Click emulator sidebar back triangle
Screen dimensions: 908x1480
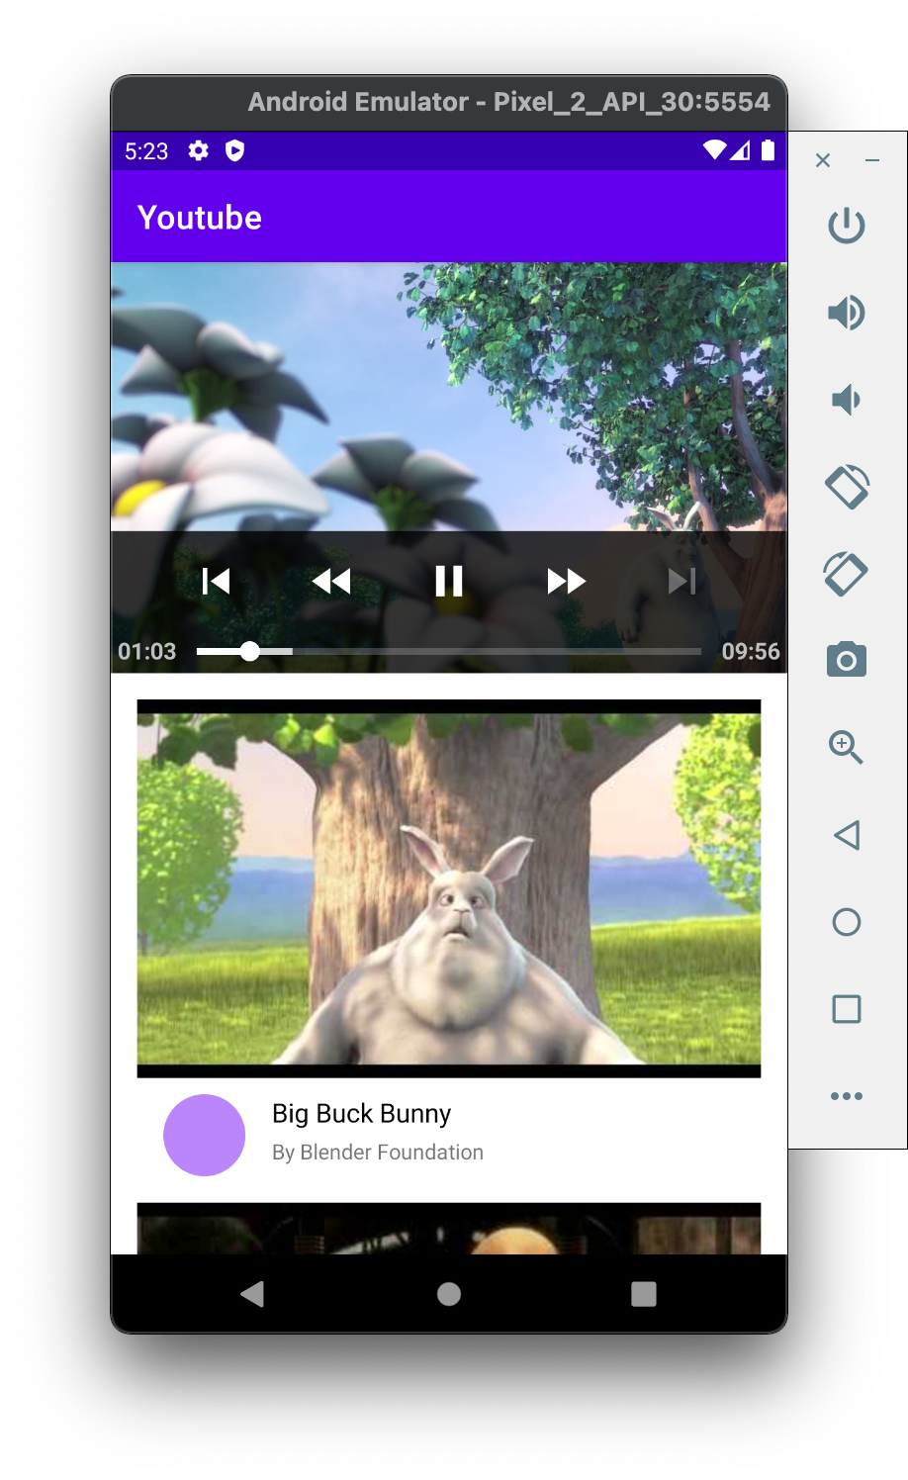pos(847,835)
